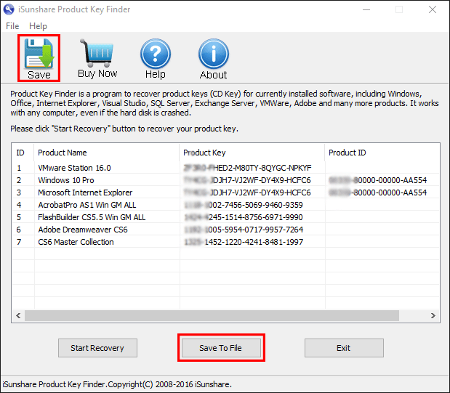Open the File menu
The width and height of the screenshot is (450, 393).
click(12, 26)
